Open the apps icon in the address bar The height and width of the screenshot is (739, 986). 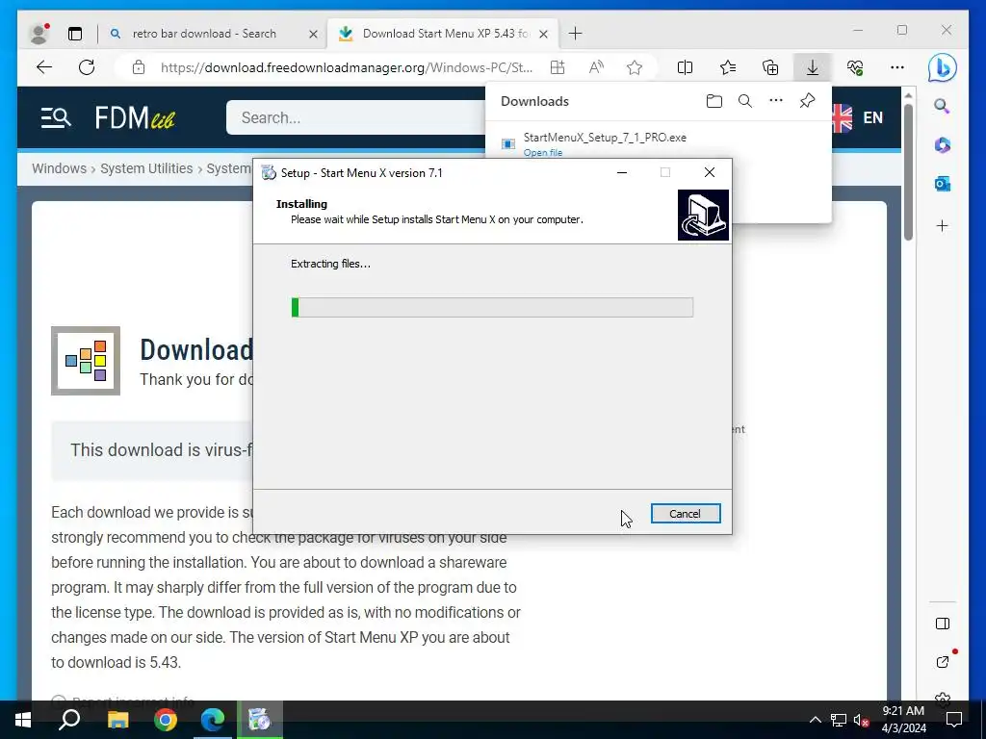[558, 67]
